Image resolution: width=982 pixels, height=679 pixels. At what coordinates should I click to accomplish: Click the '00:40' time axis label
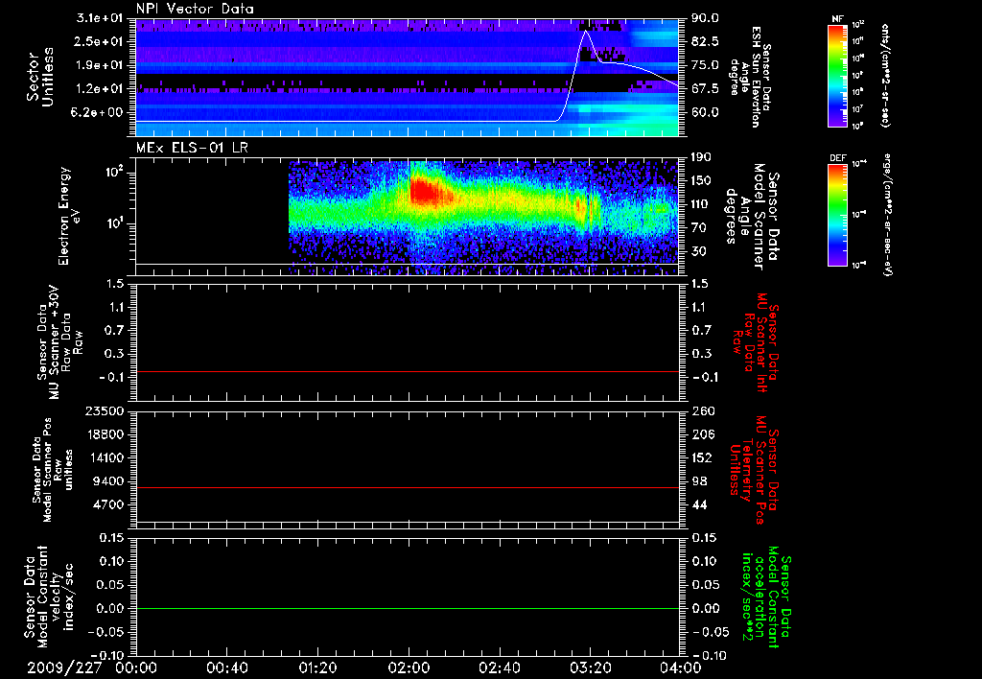[x=226, y=667]
